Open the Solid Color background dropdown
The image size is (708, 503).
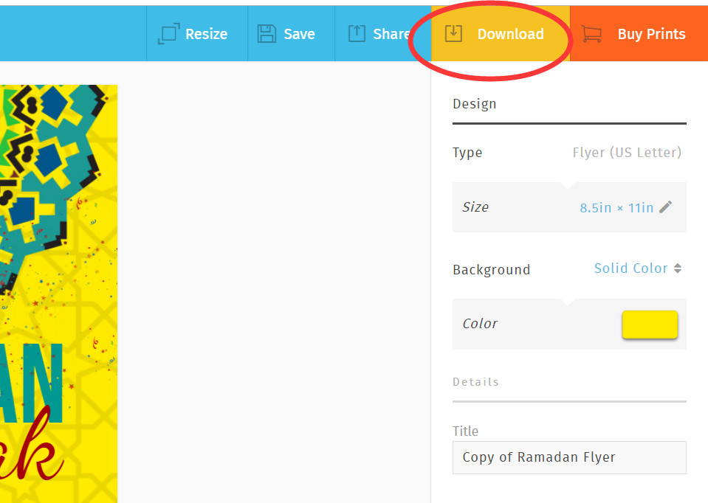coord(631,268)
